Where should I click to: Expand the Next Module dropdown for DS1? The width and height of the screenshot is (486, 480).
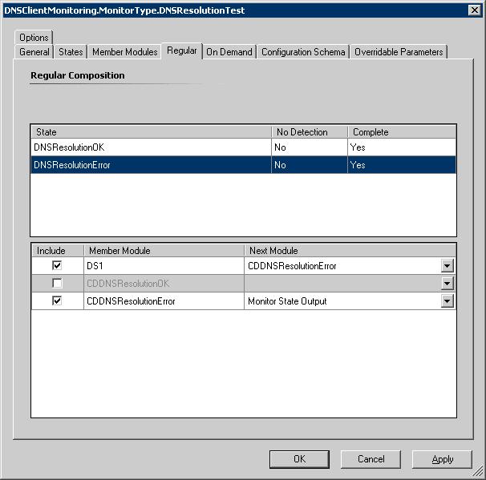point(448,266)
